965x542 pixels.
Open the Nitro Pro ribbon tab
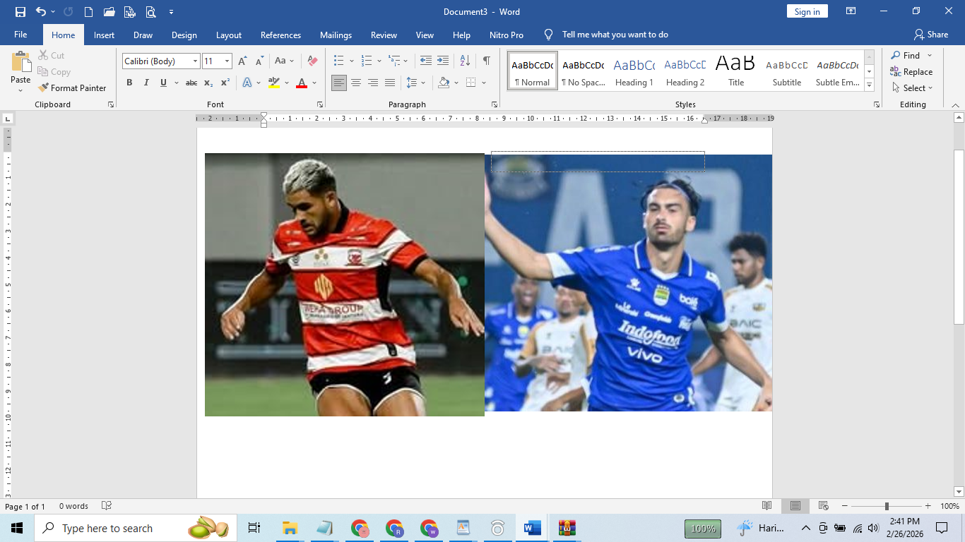tap(507, 35)
